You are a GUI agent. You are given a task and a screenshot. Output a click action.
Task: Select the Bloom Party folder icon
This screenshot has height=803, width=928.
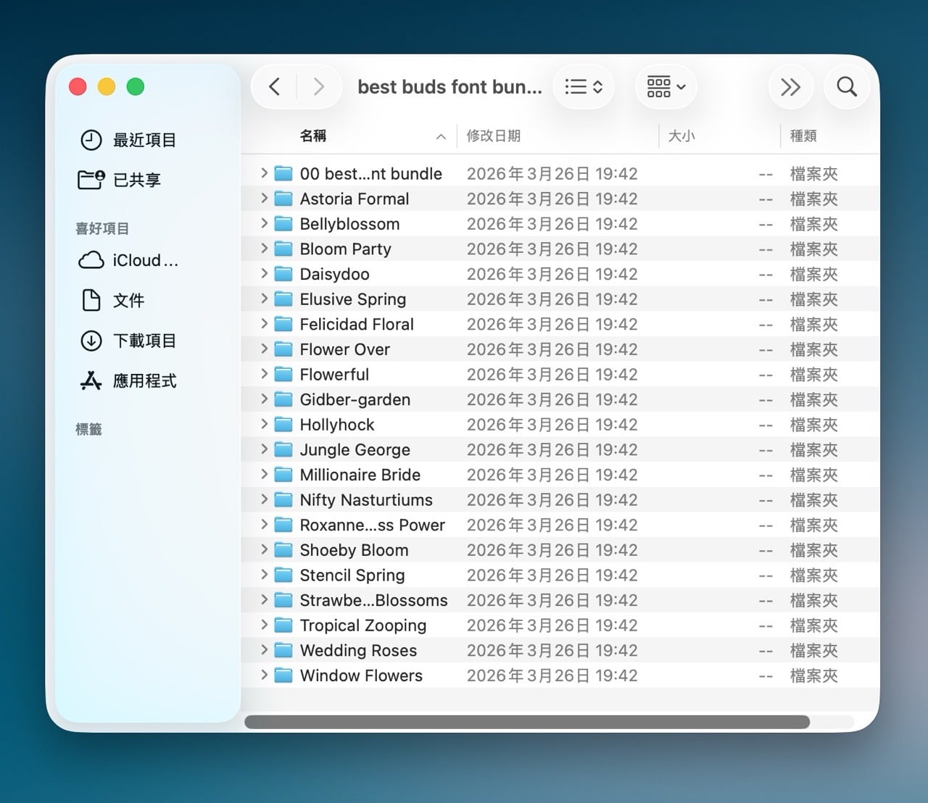click(283, 249)
